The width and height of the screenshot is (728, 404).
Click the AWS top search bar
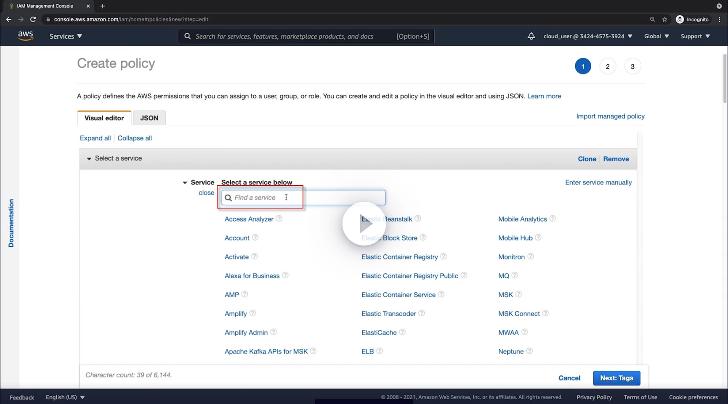tap(306, 36)
